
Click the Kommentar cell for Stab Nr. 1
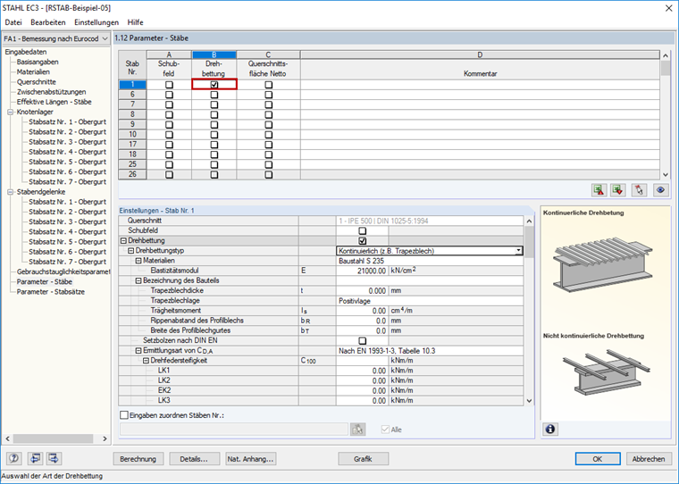(x=480, y=85)
